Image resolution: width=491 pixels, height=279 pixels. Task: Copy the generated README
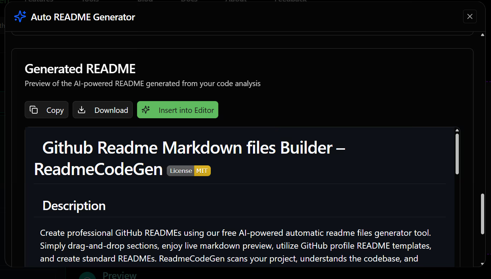(46, 110)
